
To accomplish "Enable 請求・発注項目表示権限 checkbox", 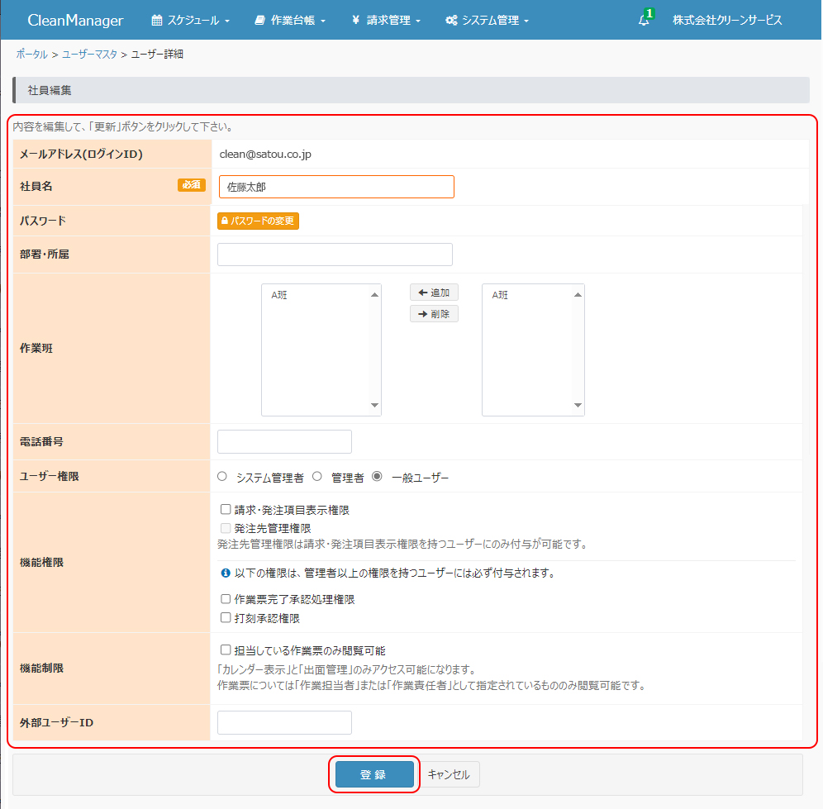I will click(x=226, y=510).
